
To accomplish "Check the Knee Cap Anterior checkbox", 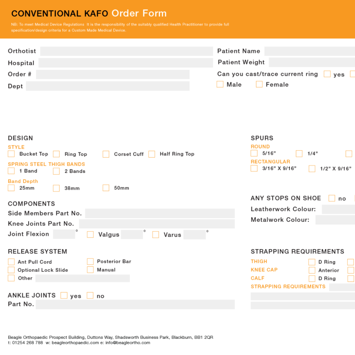I will coord(312,270).
